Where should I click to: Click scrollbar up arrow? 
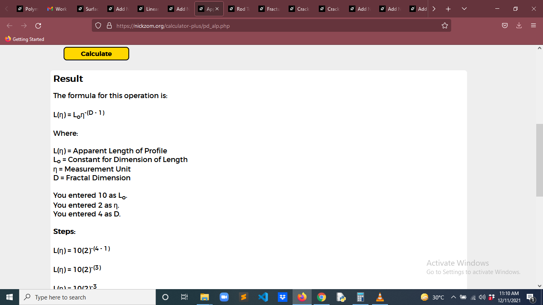(x=539, y=48)
